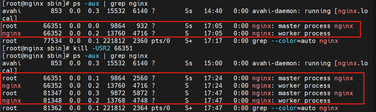Image resolution: width=376 pixels, height=112 pixels.
Task: Click the RSS value 932
Action: [x=142, y=26]
